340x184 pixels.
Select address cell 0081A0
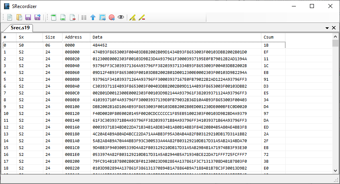coord(72,141)
